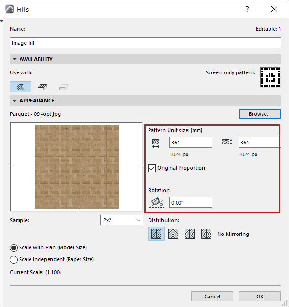The image size is (289, 307).
Task: Toggle the Original Proportion checkbox
Action: pyautogui.click(x=152, y=168)
